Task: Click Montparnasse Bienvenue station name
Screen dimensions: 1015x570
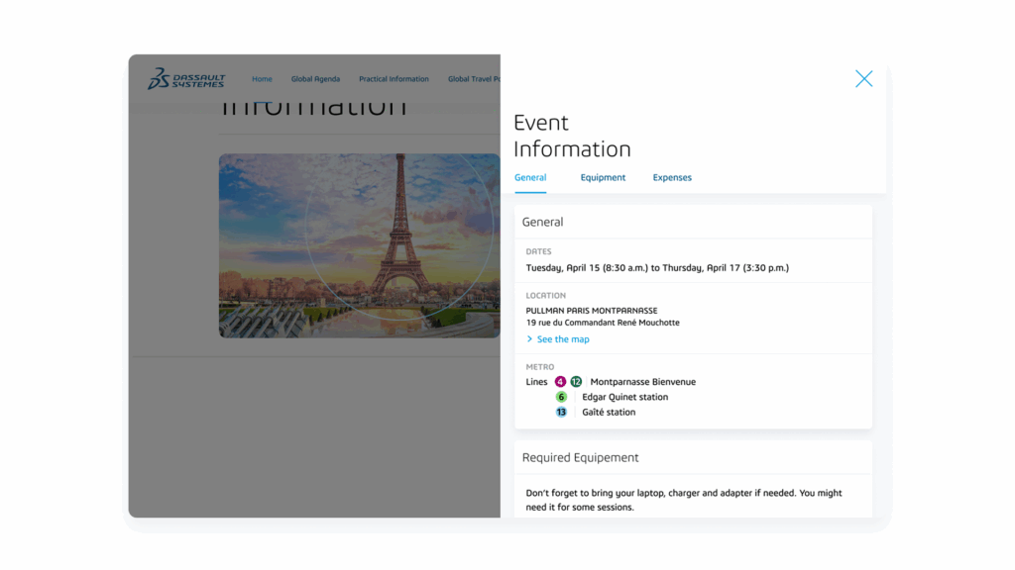Action: [x=642, y=382]
